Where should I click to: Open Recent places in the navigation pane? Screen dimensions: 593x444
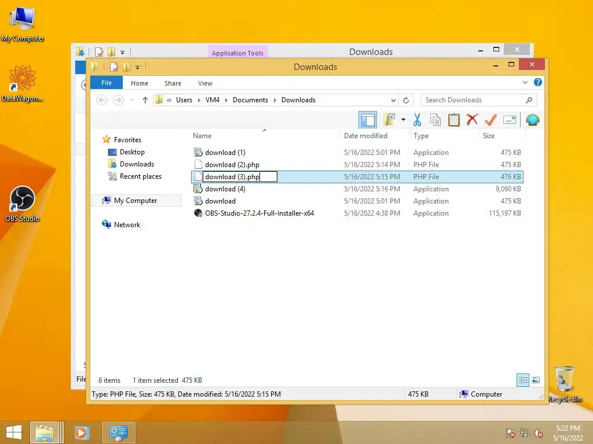[140, 176]
